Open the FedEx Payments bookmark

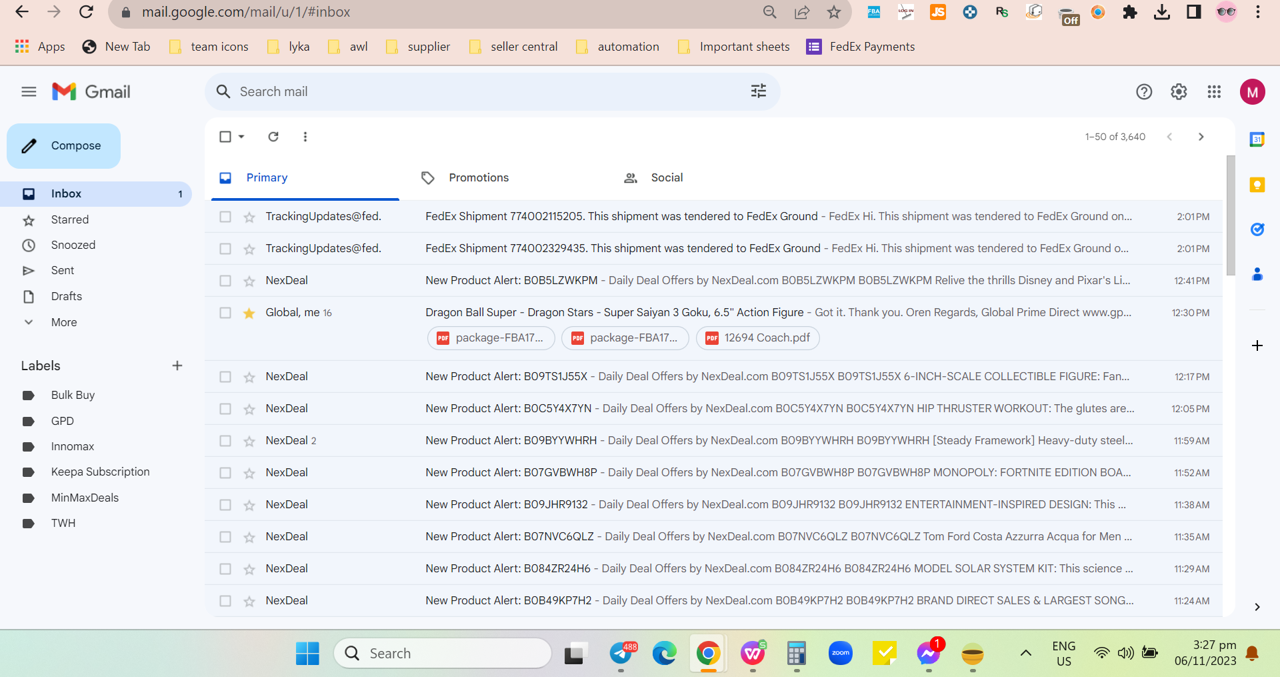(861, 47)
